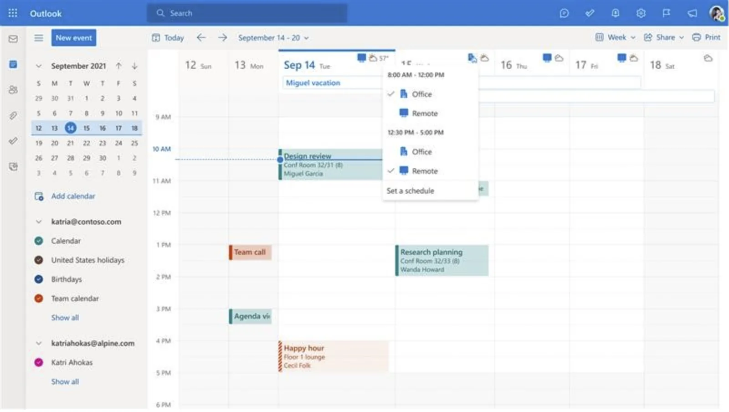The width and height of the screenshot is (729, 412).
Task: Open the Week view dropdown
Action: pos(615,37)
